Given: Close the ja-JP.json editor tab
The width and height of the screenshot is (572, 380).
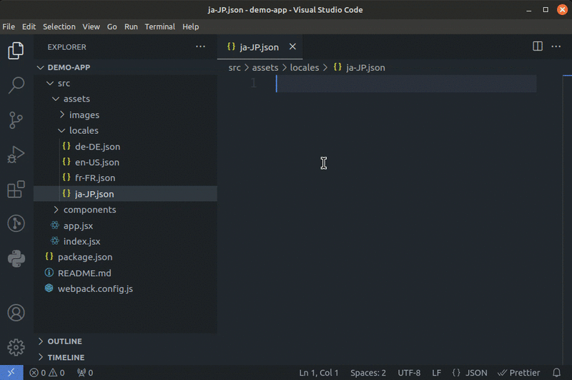Looking at the screenshot, I should [x=292, y=47].
